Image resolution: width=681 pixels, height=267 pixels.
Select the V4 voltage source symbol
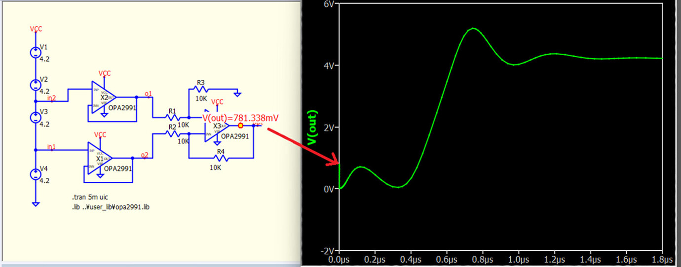(36, 174)
